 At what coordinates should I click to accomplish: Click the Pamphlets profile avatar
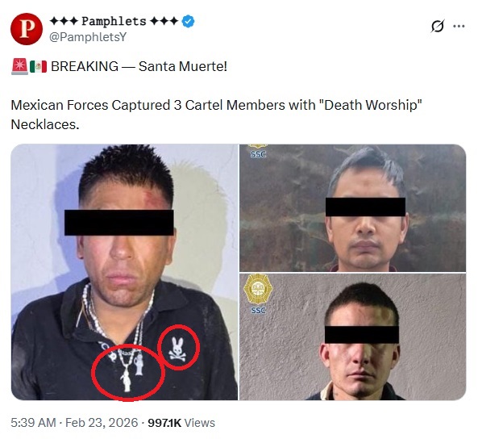[x=27, y=29]
